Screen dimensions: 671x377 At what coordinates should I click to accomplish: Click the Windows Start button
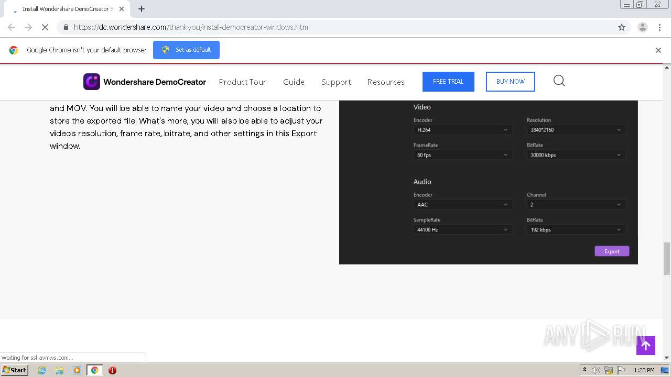[15, 370]
